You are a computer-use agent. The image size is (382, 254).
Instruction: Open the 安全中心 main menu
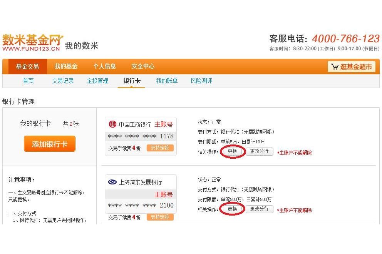[x=143, y=66]
